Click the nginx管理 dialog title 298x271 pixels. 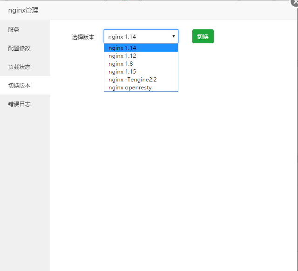point(23,10)
